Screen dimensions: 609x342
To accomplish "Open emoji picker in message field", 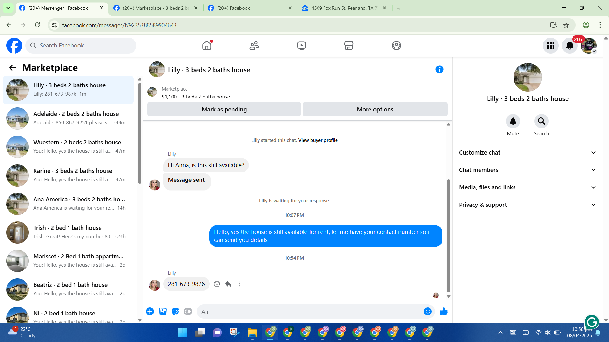I will (427, 312).
